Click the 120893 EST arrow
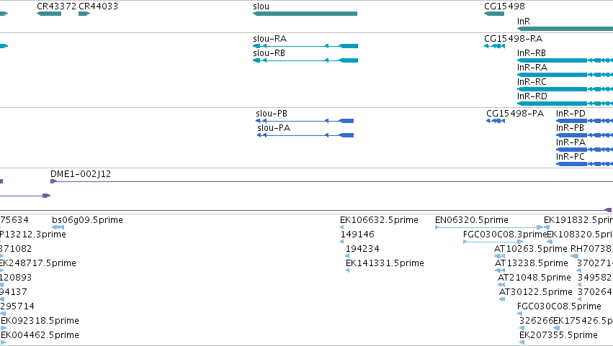Viewport: 613px width, 346px height. point(1,285)
